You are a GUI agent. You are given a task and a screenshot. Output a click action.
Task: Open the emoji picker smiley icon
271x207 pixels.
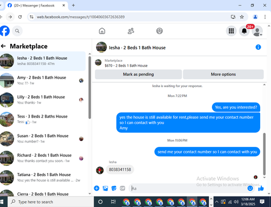pos(250,188)
